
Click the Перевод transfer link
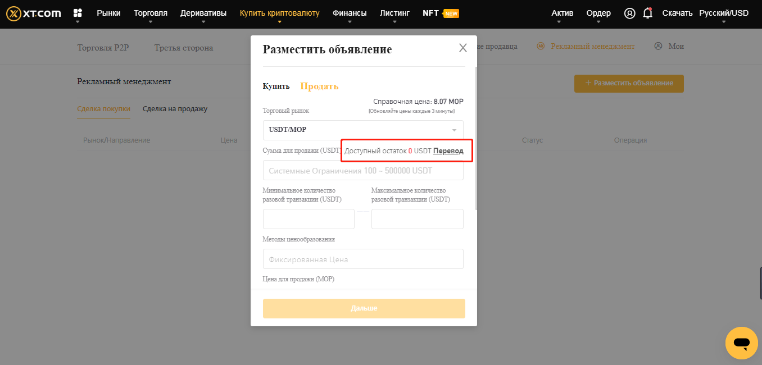click(x=448, y=151)
